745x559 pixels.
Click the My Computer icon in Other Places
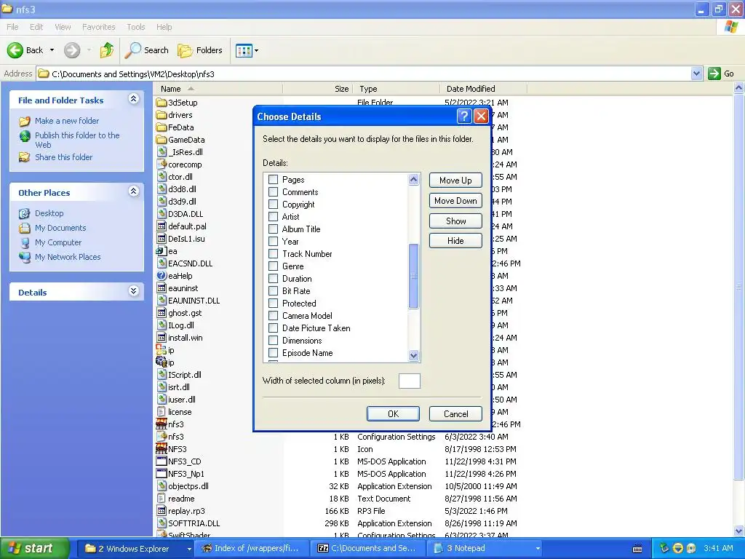coord(25,243)
